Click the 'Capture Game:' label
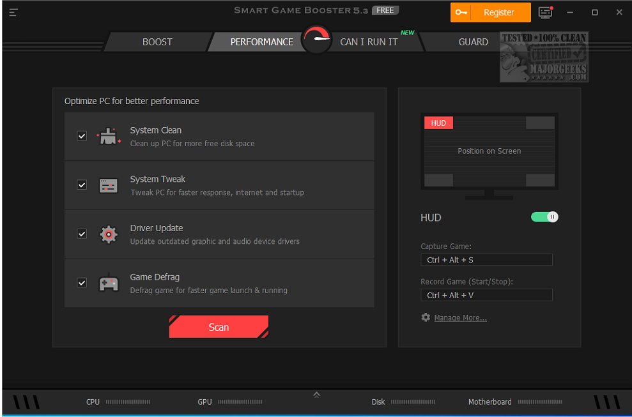Screen dimensions: 632x417 click(x=446, y=246)
